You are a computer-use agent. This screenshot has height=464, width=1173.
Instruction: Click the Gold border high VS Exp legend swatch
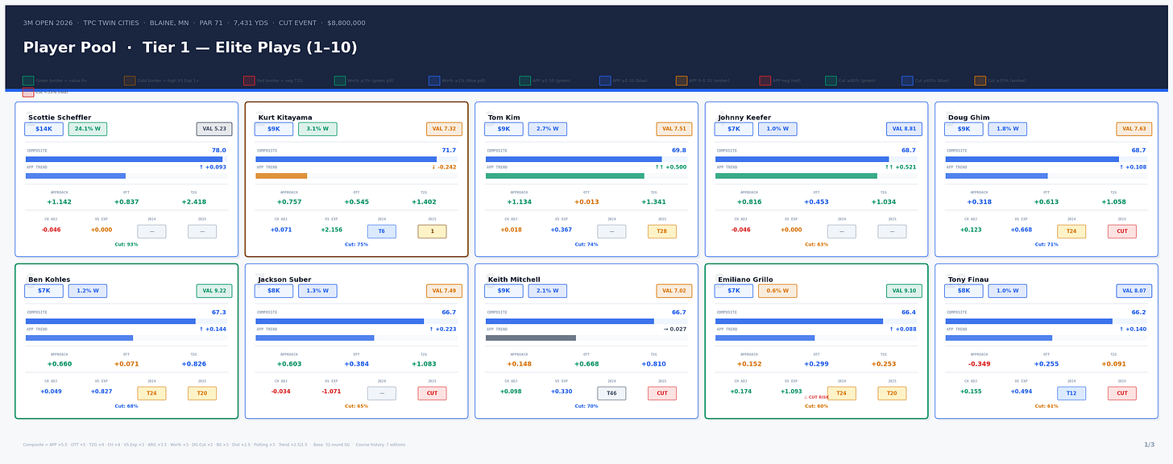pos(130,81)
